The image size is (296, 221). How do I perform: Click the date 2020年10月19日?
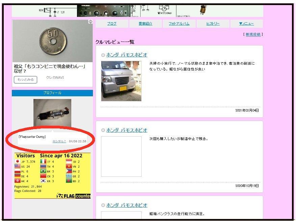coord(247,186)
